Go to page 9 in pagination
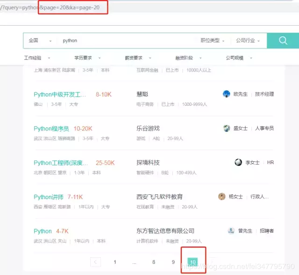This screenshot has width=299, height=275. coord(173,262)
